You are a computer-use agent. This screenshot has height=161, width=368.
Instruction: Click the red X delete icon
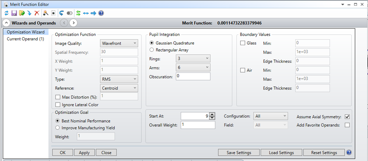37,13
